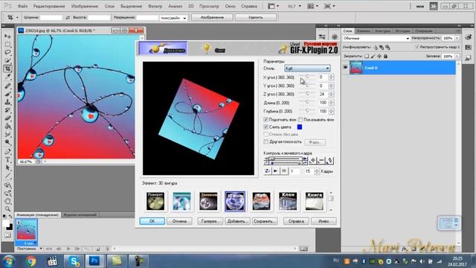
Task: Toggle 'Слить цвета' checkbox
Action: (266, 127)
